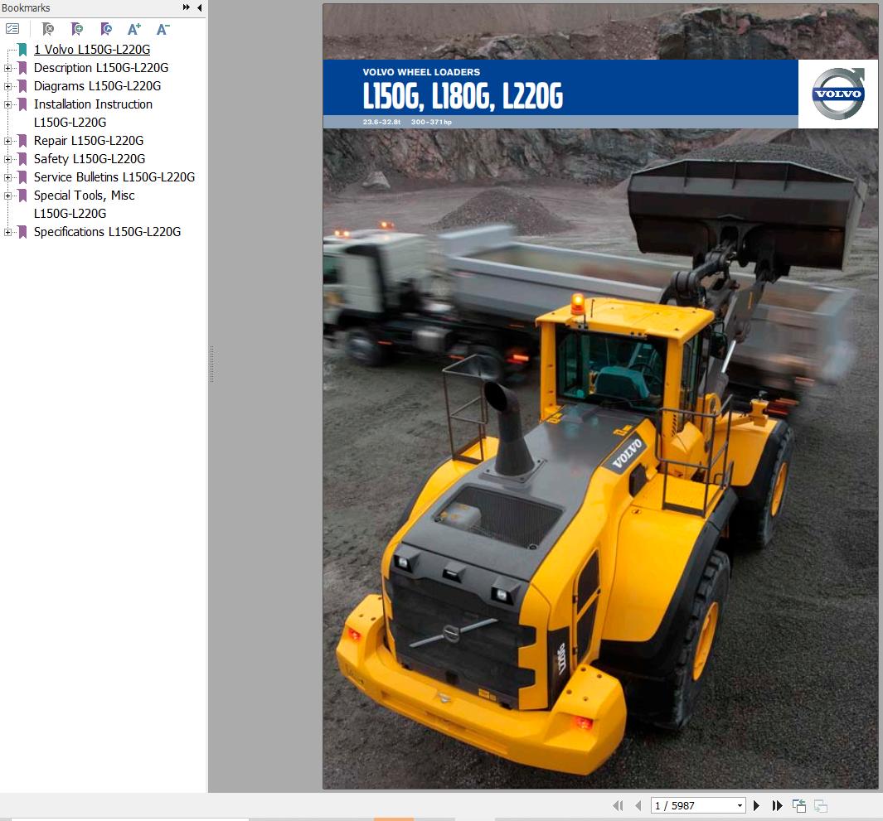Go to the first page
This screenshot has width=883, height=821.
tap(618, 806)
